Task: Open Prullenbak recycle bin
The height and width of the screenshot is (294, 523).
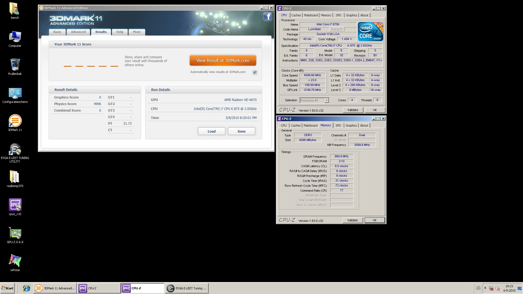Action: [15, 65]
